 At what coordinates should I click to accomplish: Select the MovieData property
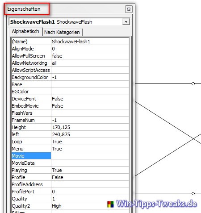coord(31,163)
